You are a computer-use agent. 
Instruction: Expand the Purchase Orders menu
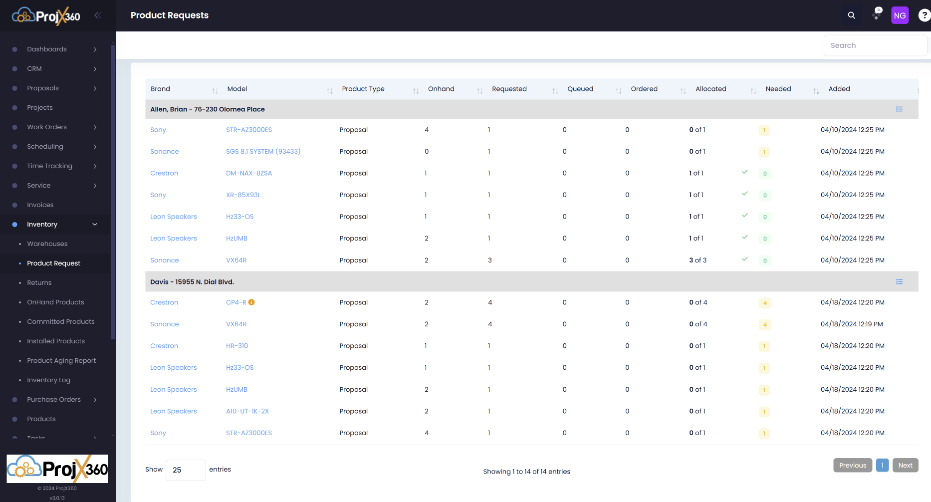coord(55,400)
